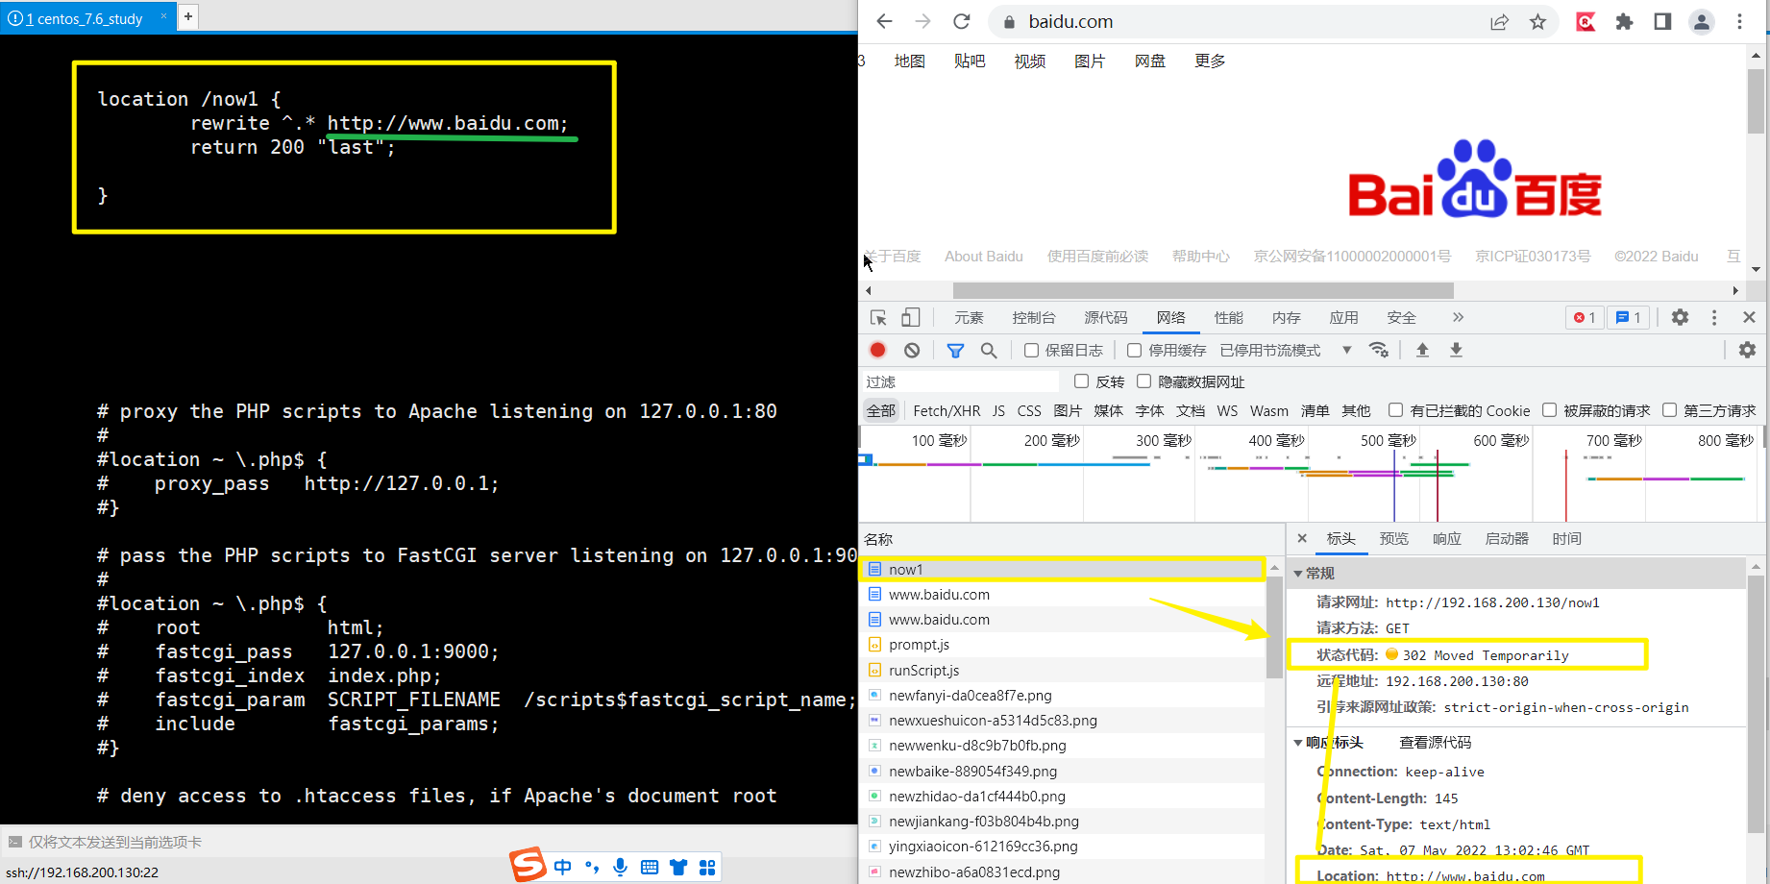Switch to the 性能 DevTools tab

1229,318
